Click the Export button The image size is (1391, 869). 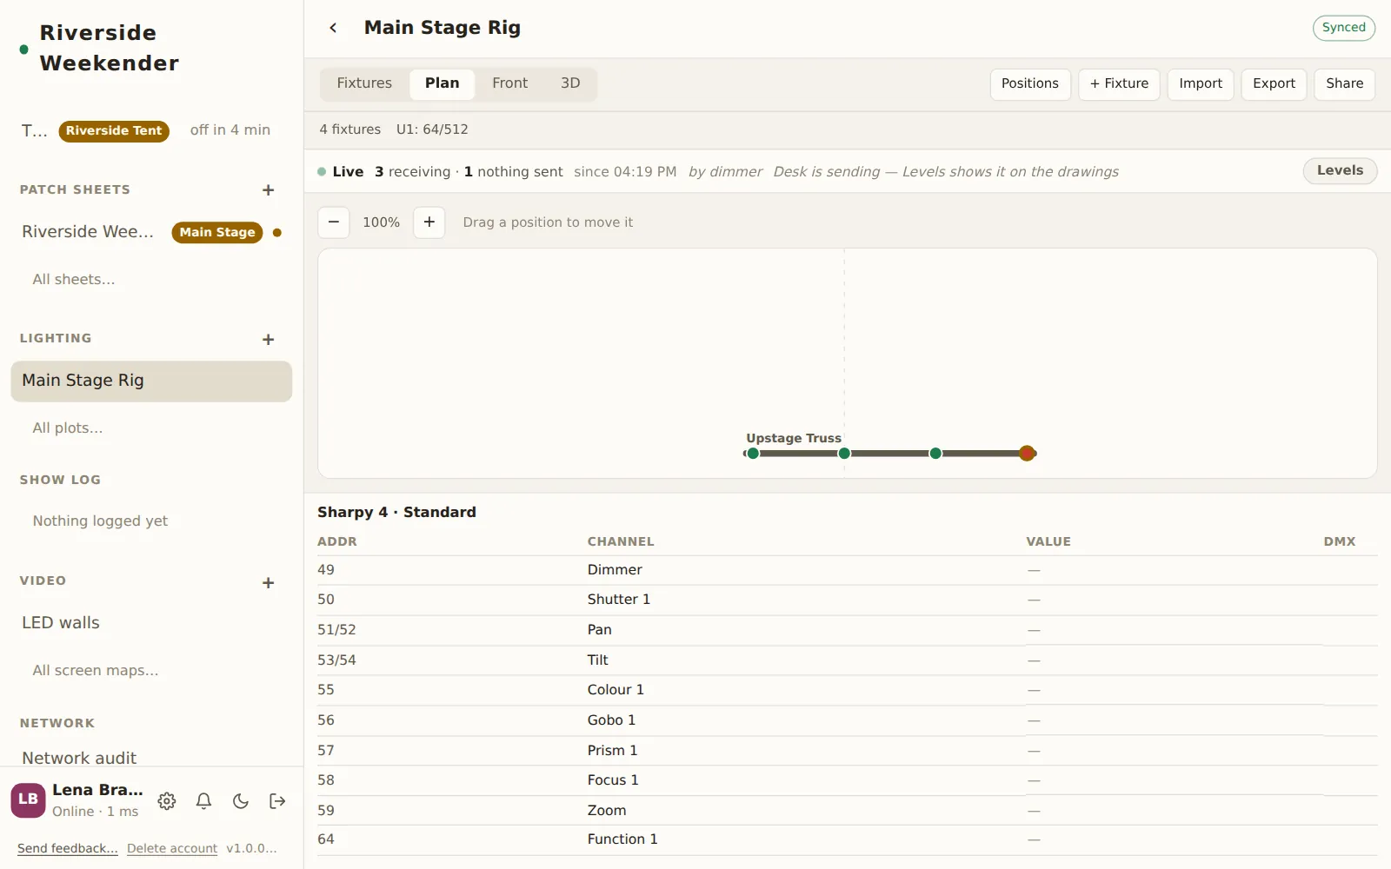tap(1274, 84)
